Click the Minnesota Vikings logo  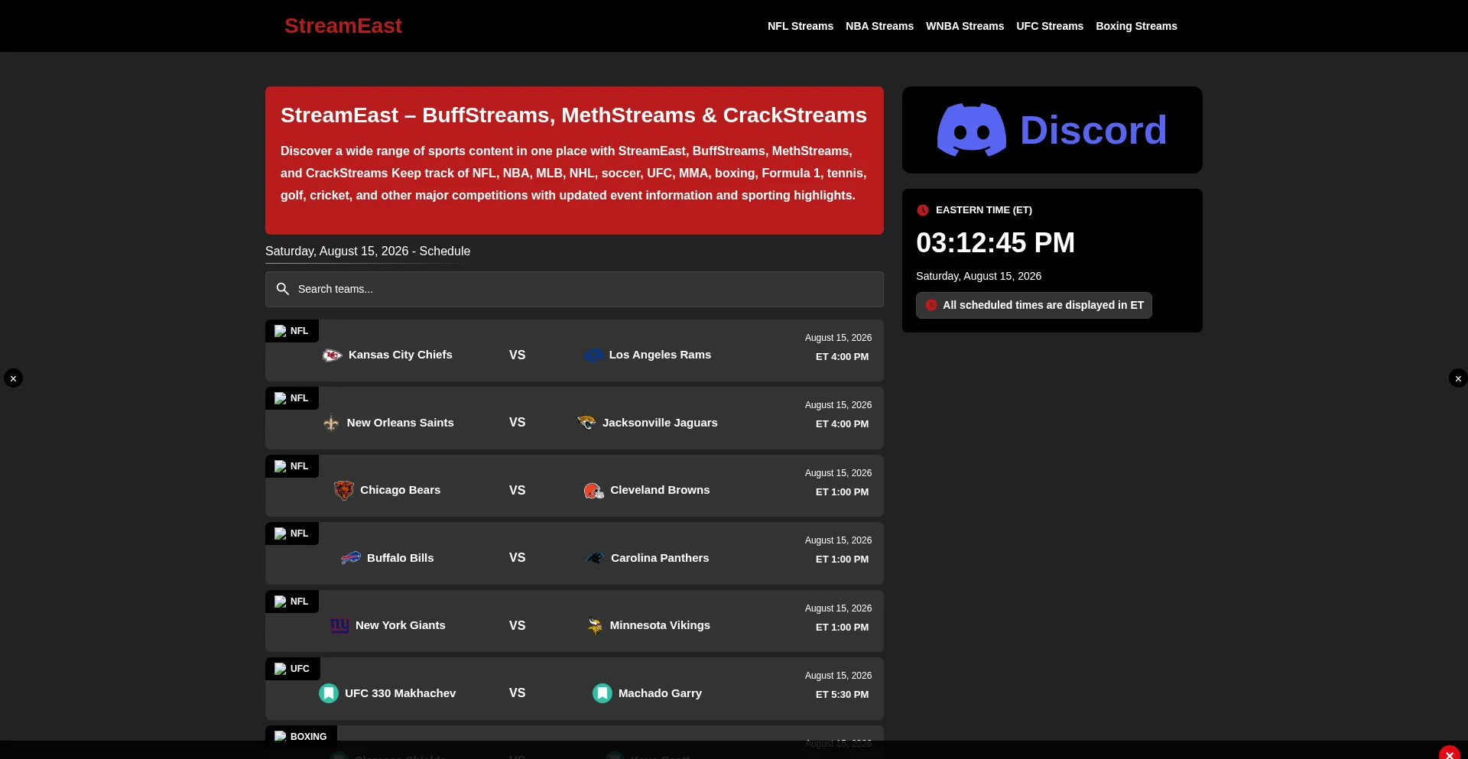(595, 626)
